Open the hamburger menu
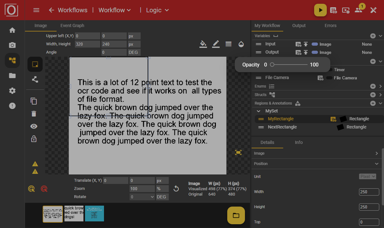This screenshot has width=384, height=228. pos(36,10)
